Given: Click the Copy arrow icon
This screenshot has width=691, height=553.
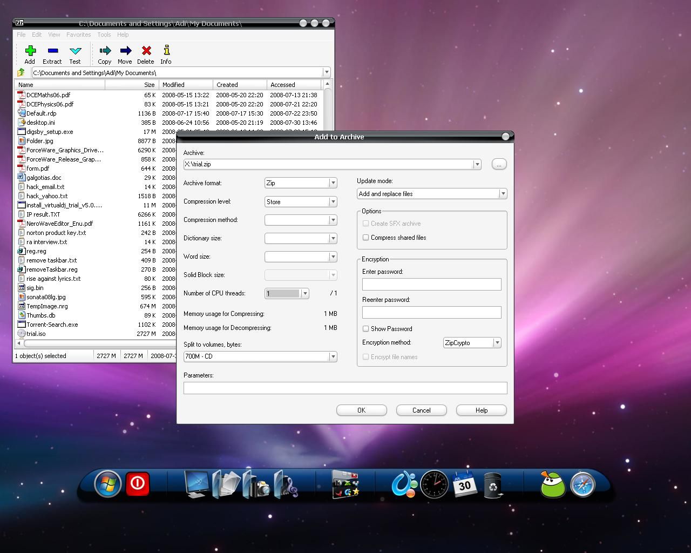Looking at the screenshot, I should (x=105, y=51).
